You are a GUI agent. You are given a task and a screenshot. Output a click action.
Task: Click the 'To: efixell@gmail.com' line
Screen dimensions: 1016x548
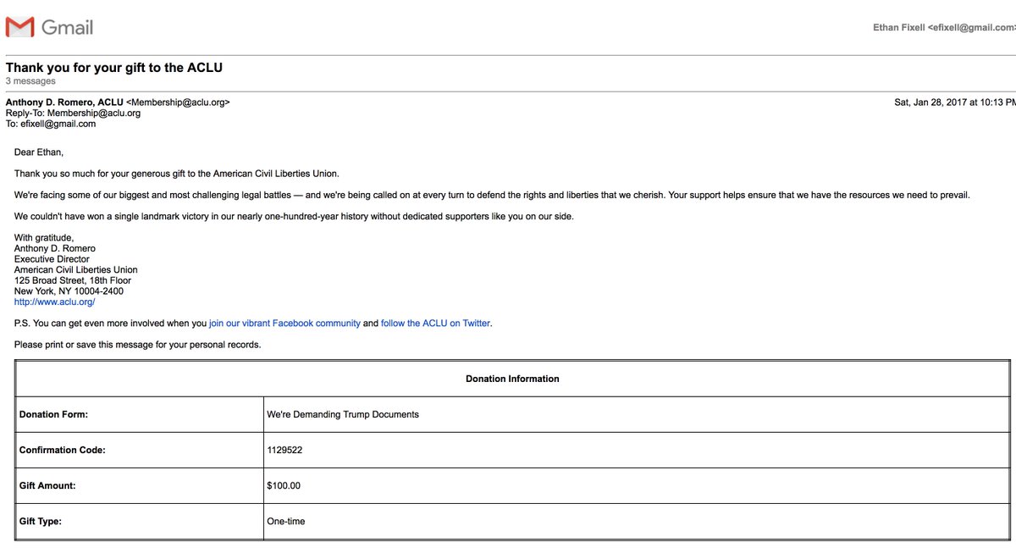51,124
